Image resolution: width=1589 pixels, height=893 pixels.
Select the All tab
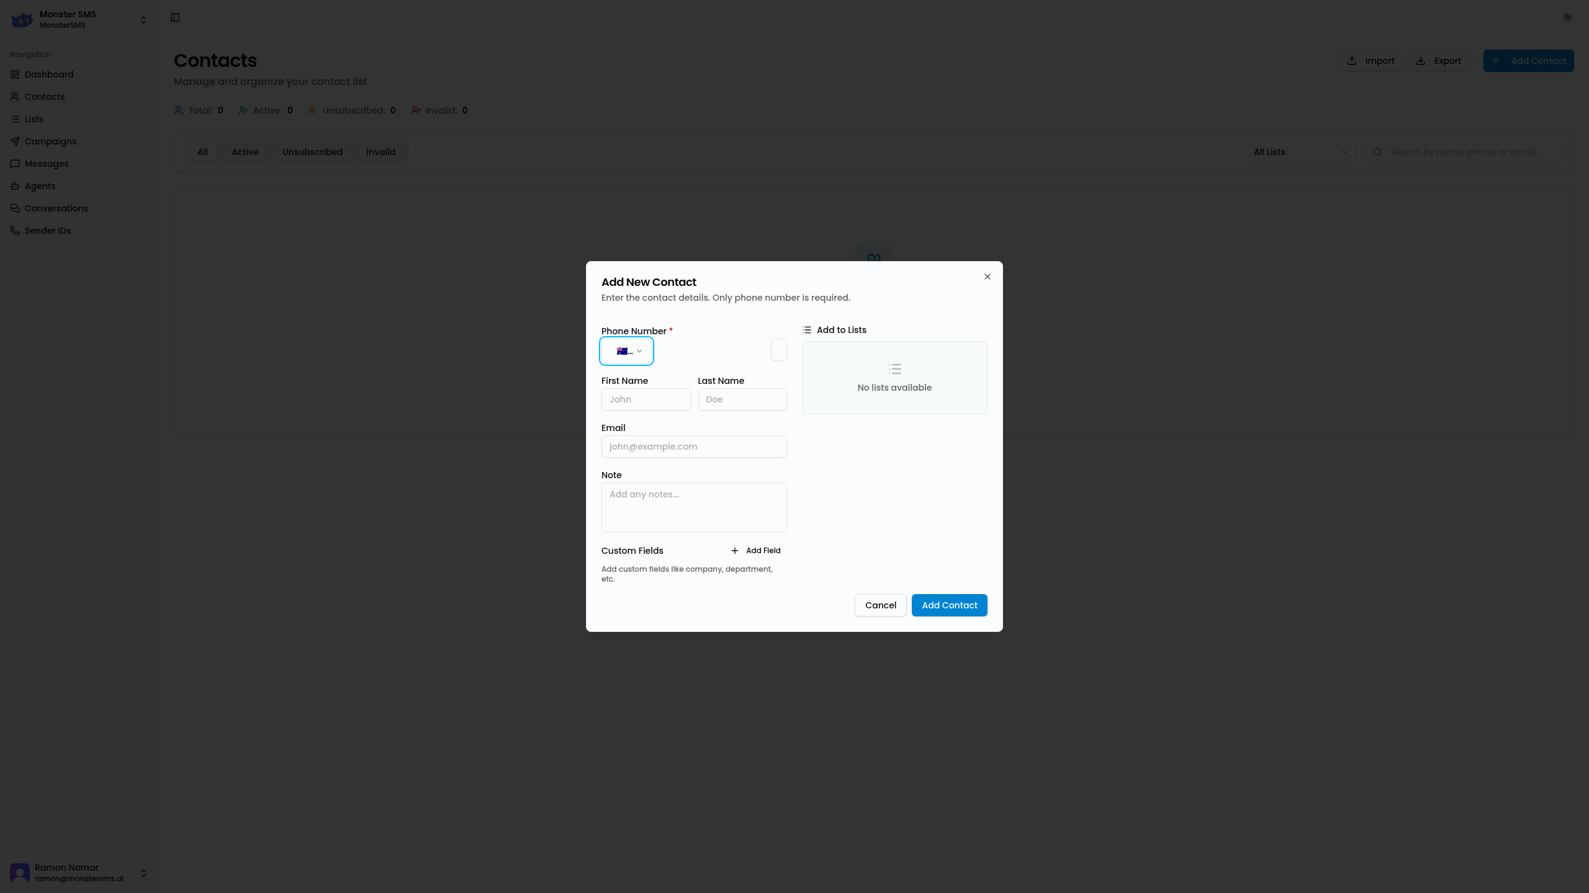(x=202, y=152)
